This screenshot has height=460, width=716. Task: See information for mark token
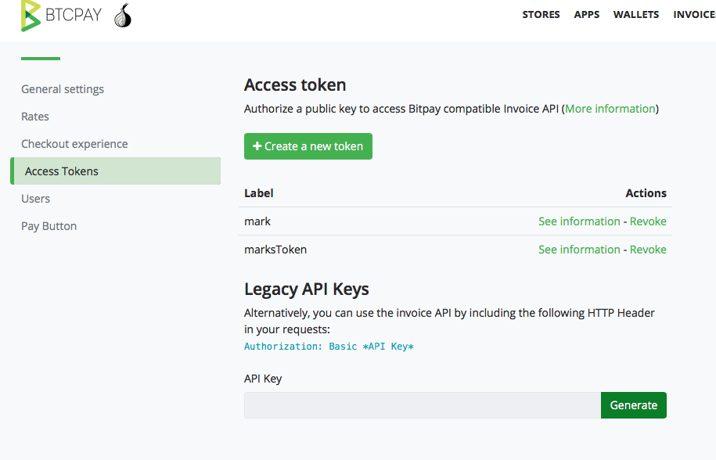pos(579,221)
